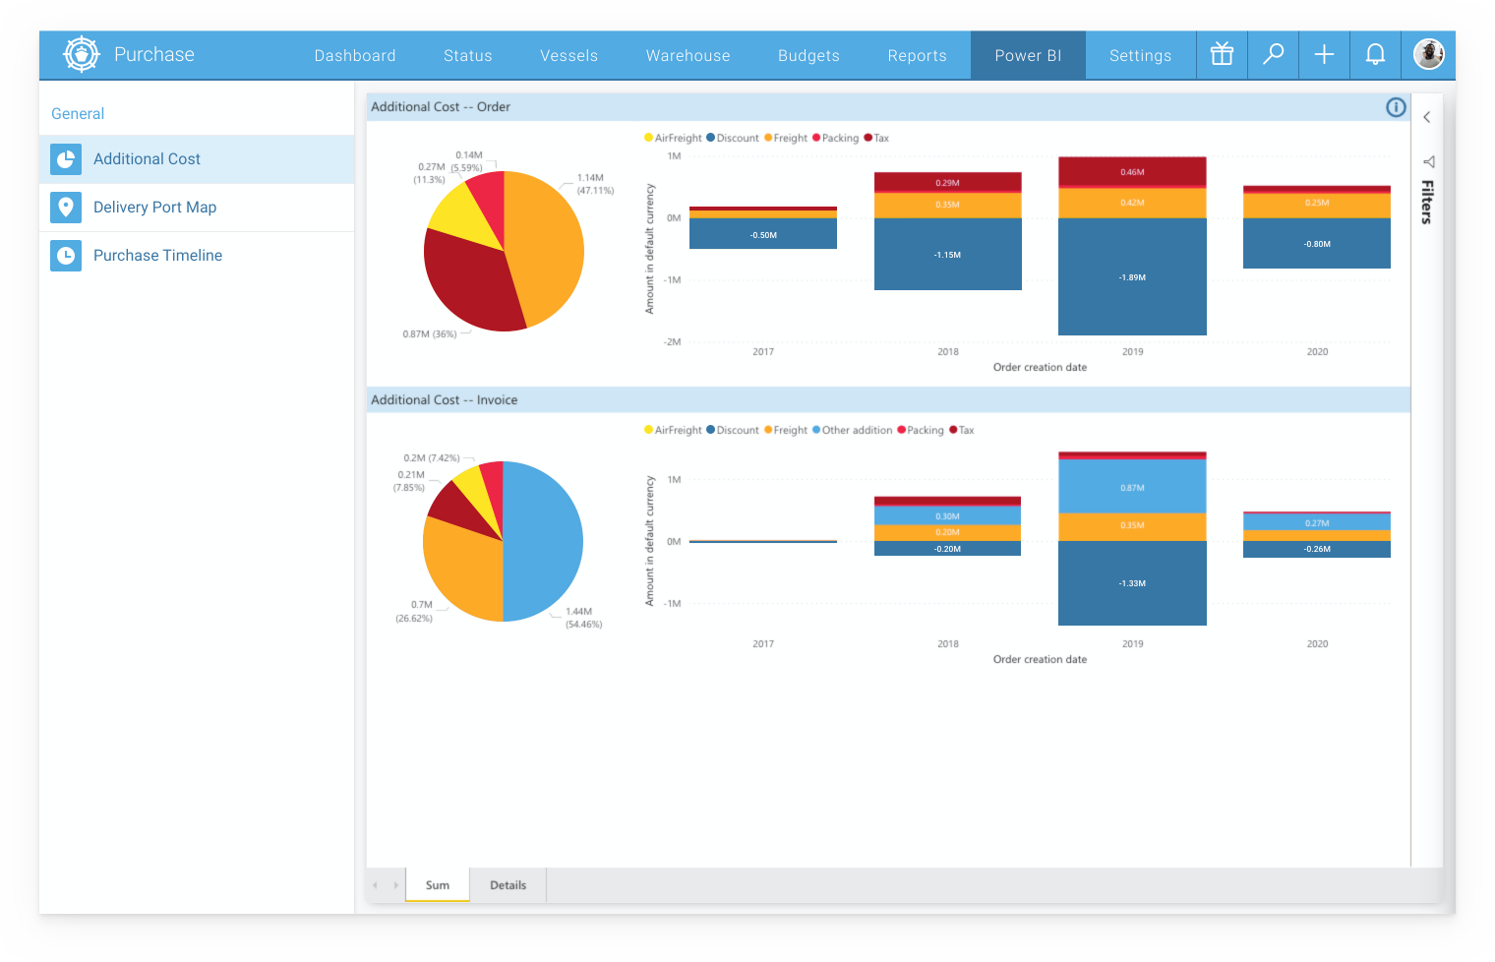Click the General section heading

point(78,114)
